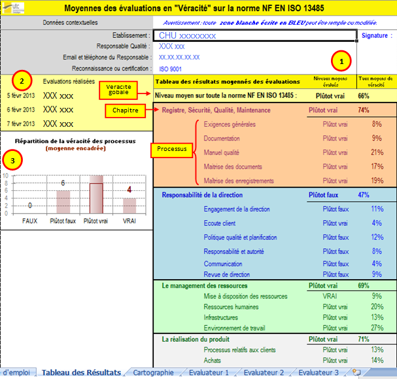Open the Evaluateur 2 sheet tab
Image resolution: width=397 pixels, height=379 pixels.
coord(264,372)
